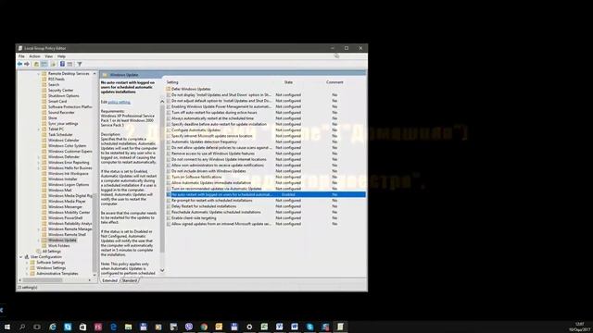
Task: Select the Shutdown Options folder
Action: (64, 96)
